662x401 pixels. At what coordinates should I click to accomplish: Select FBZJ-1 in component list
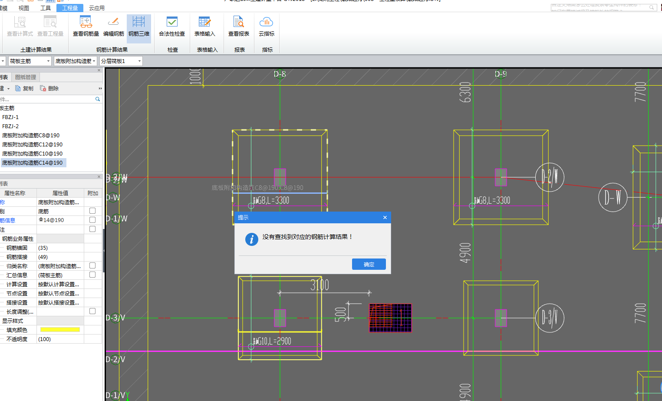10,117
